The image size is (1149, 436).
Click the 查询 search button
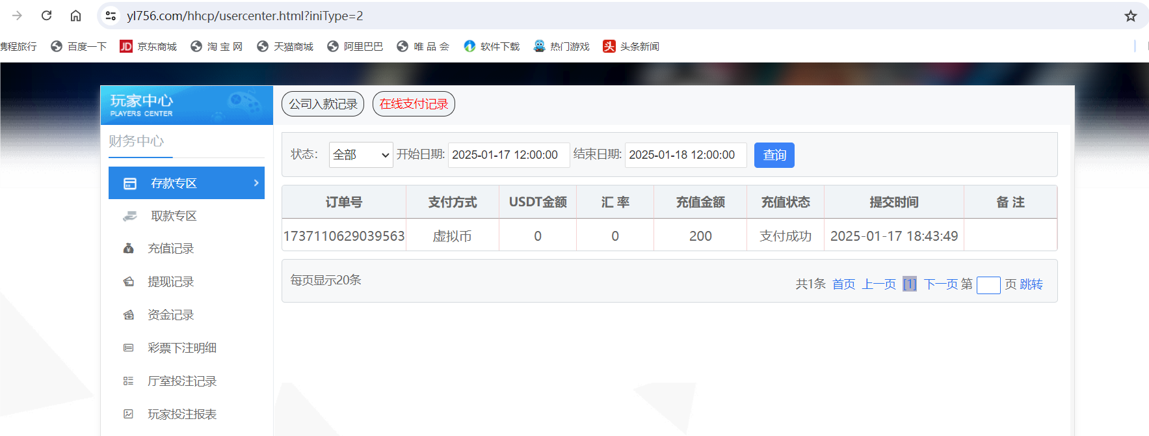tap(774, 155)
